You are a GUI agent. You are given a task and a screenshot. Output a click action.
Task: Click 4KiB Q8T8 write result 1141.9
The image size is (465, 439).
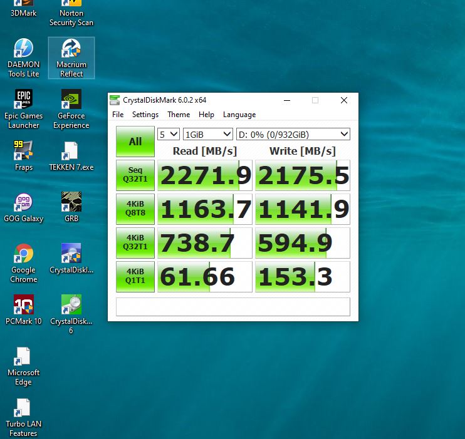tap(303, 209)
